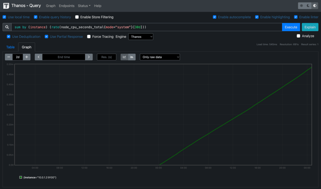Click the search magnifier icon by query
This screenshot has height=189, width=321.
click(7, 27)
